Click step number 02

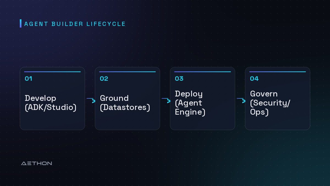click(x=104, y=79)
